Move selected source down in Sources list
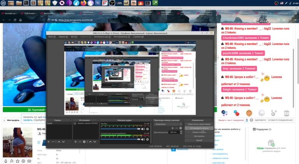The image size is (299, 164). point(94,142)
